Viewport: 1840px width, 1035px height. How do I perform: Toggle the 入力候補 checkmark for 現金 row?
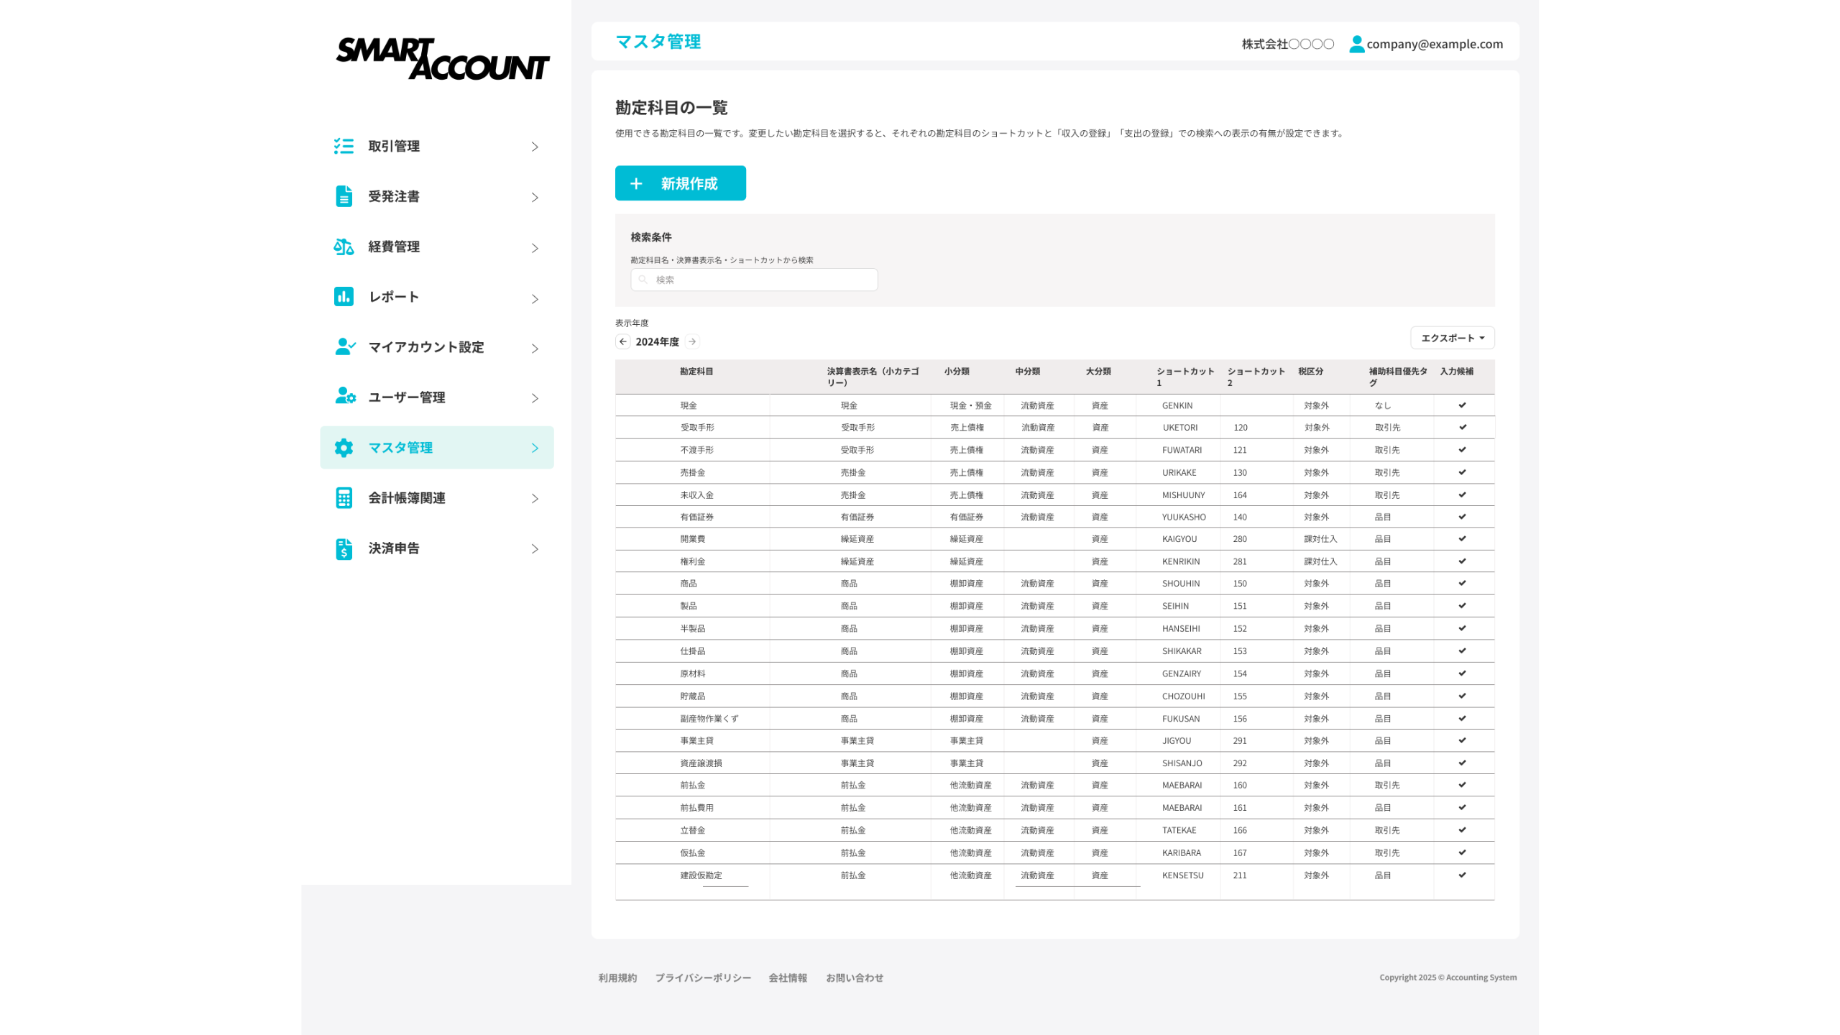(1462, 405)
